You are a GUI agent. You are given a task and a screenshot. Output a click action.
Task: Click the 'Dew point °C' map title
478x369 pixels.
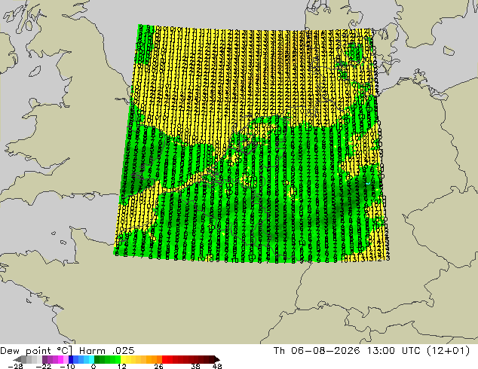(x=36, y=351)
